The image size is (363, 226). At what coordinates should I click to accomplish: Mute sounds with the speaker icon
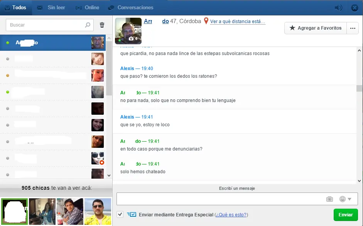coord(338,8)
